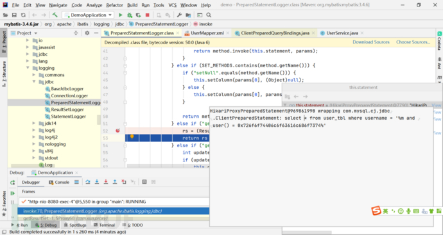443x235 pixels.
Task: Click the View link beside this.statement
Action: (436, 105)
